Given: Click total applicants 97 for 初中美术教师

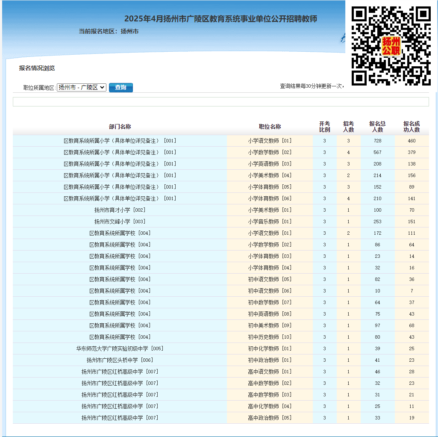Looking at the screenshot, I should [377, 326].
